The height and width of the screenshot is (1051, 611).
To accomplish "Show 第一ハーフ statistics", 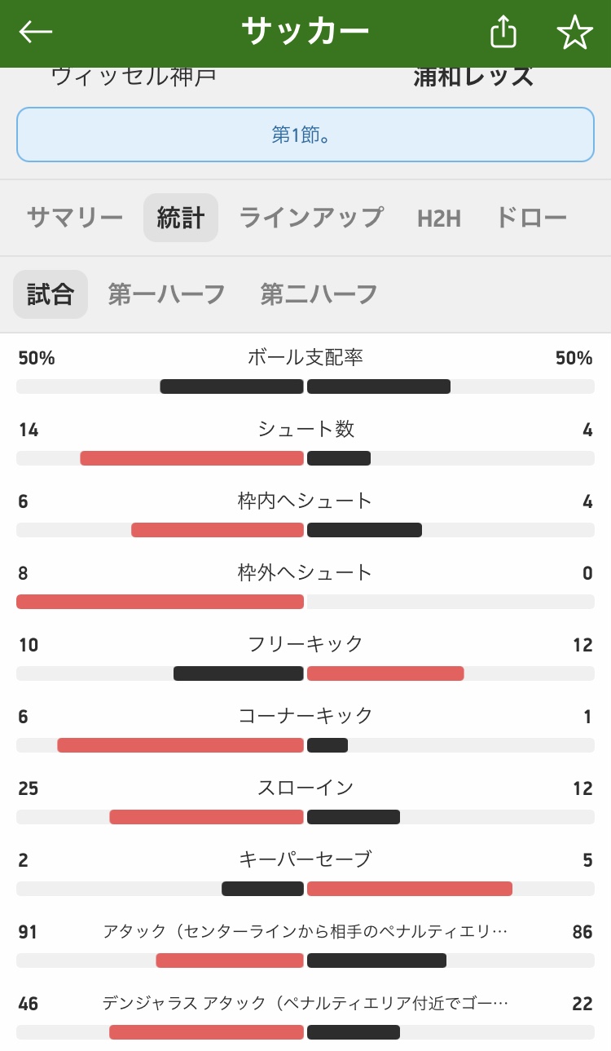I will tap(167, 294).
